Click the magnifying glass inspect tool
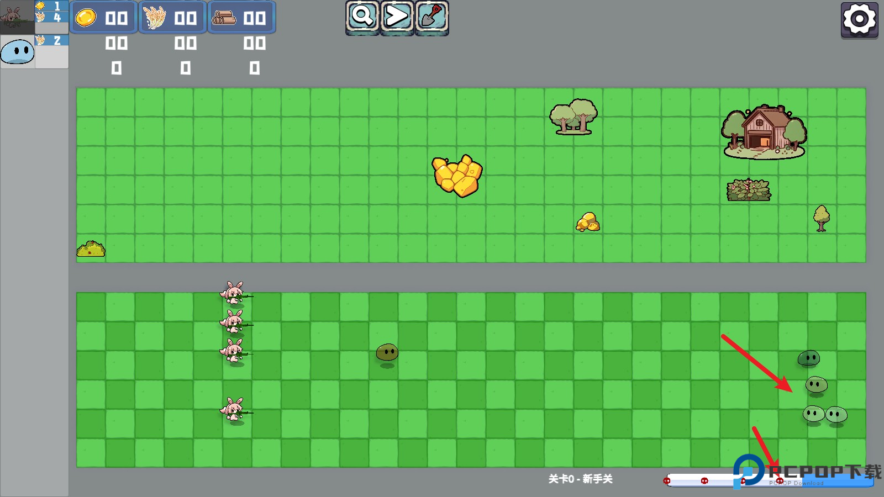 click(362, 17)
